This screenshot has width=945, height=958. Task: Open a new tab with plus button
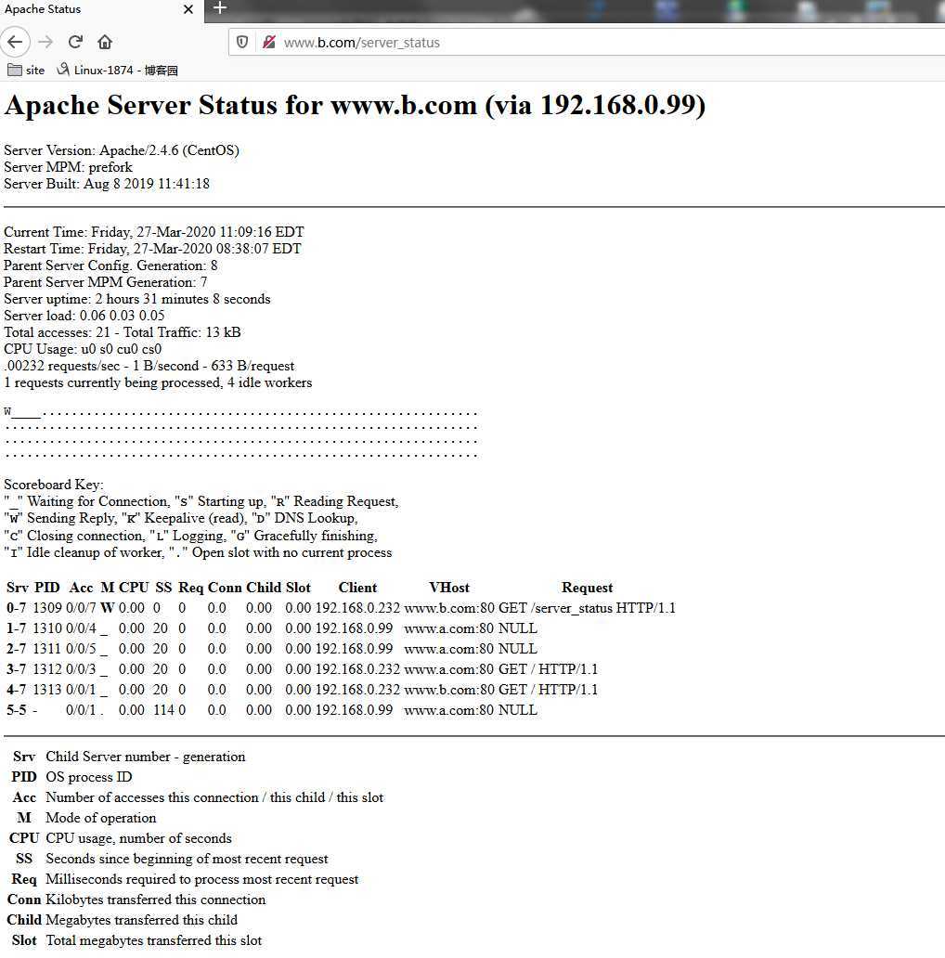pyautogui.click(x=220, y=8)
